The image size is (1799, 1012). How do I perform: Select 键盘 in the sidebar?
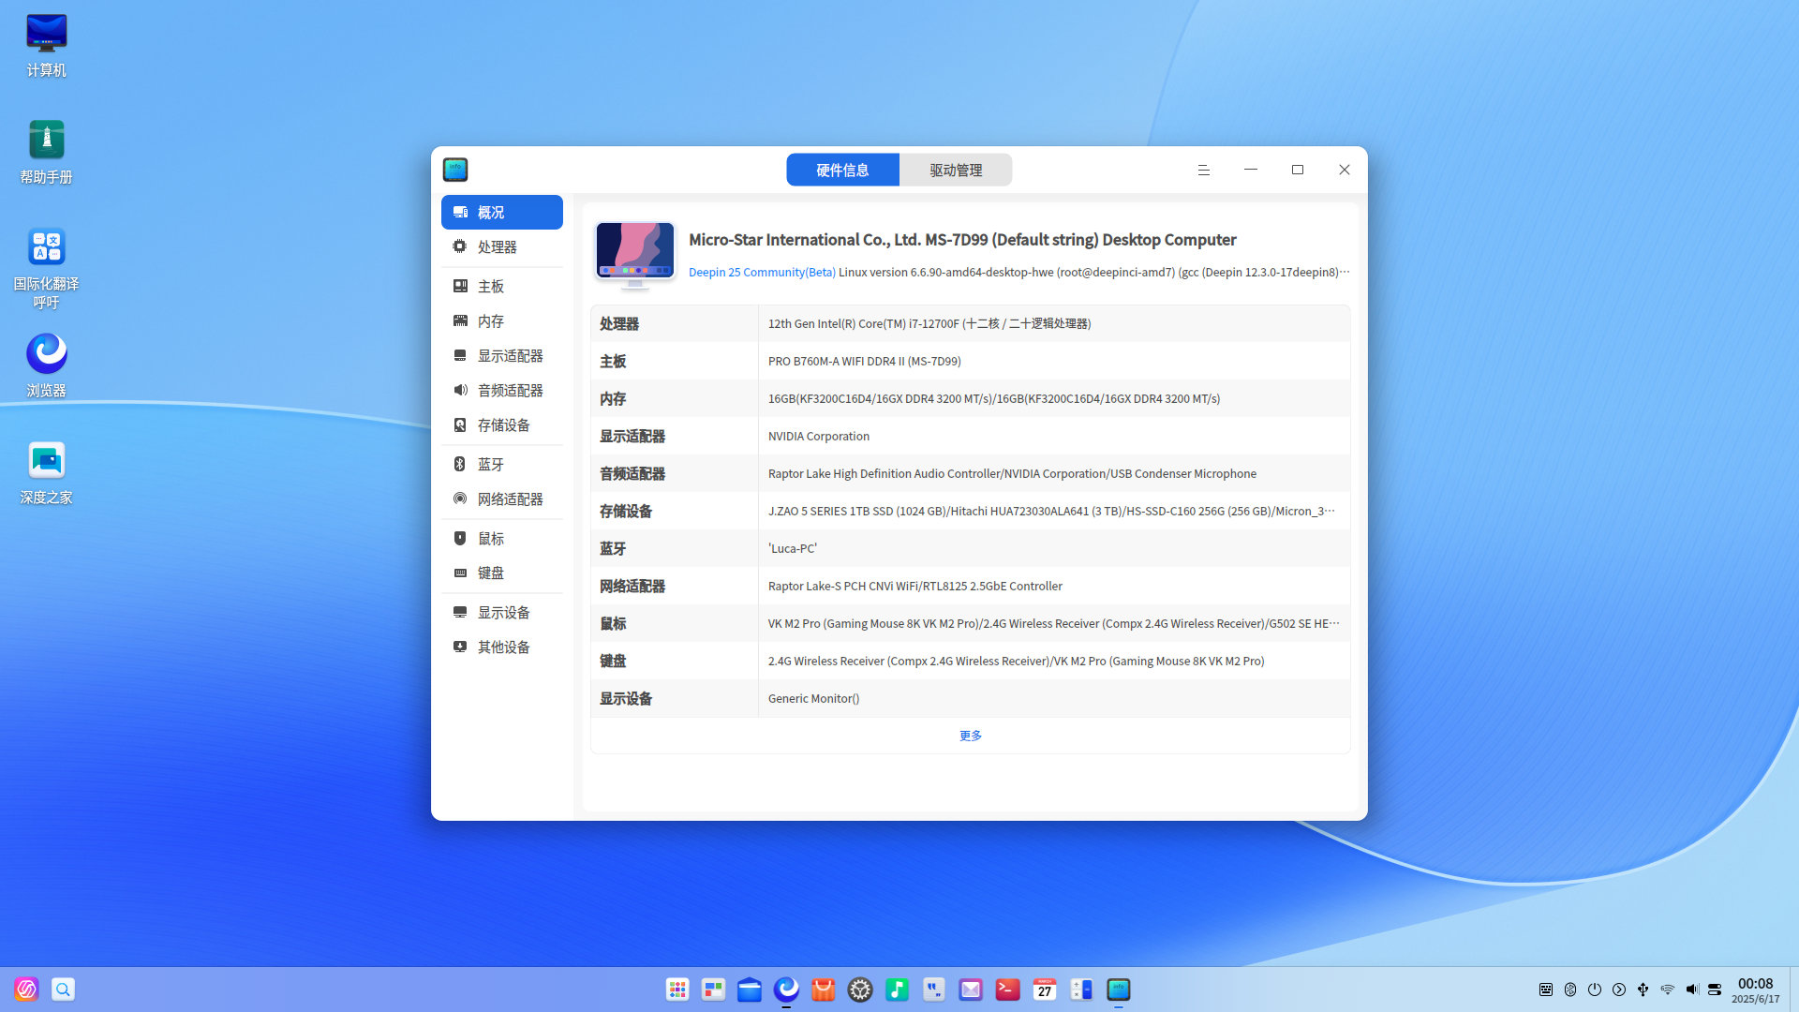[501, 573]
